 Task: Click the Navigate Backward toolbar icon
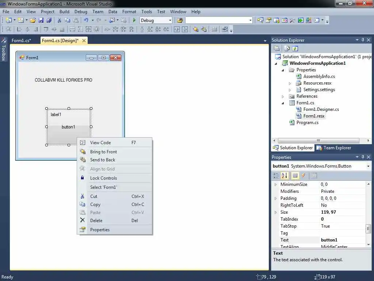point(112,20)
